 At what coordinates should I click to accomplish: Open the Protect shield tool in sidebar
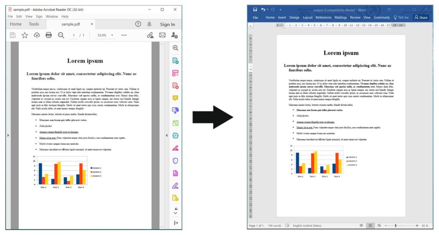(x=175, y=161)
